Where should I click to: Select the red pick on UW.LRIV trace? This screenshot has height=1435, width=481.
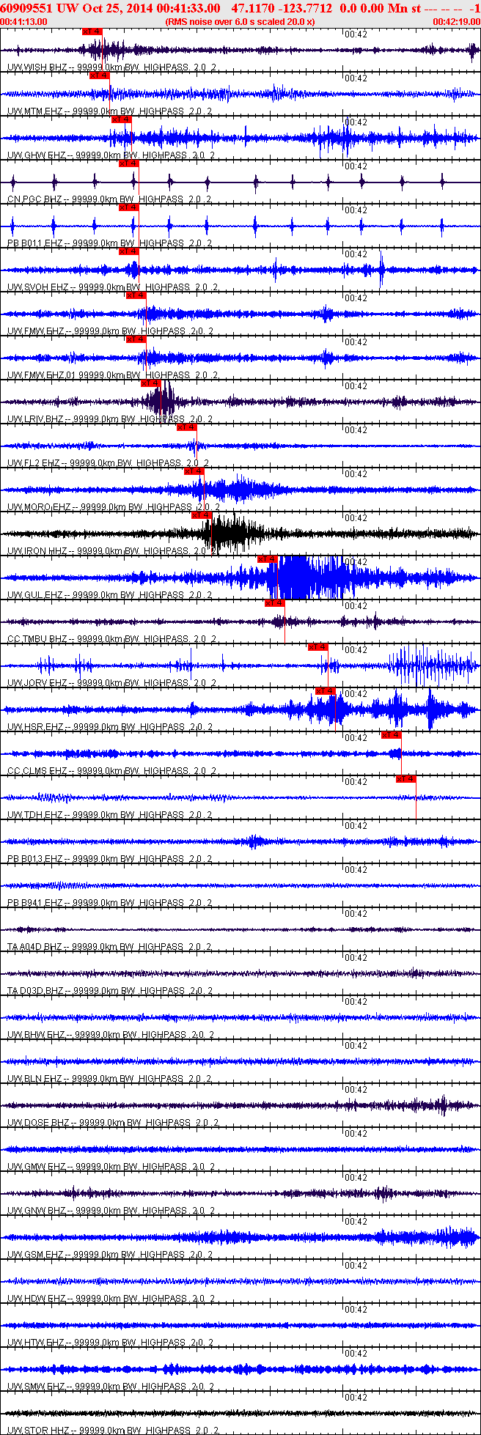point(150,383)
